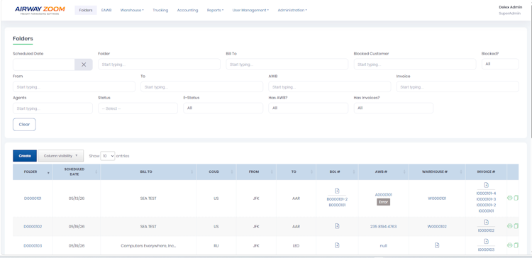Print folder D0000101 with green printer icon
This screenshot has width=532, height=258.
tap(509, 198)
